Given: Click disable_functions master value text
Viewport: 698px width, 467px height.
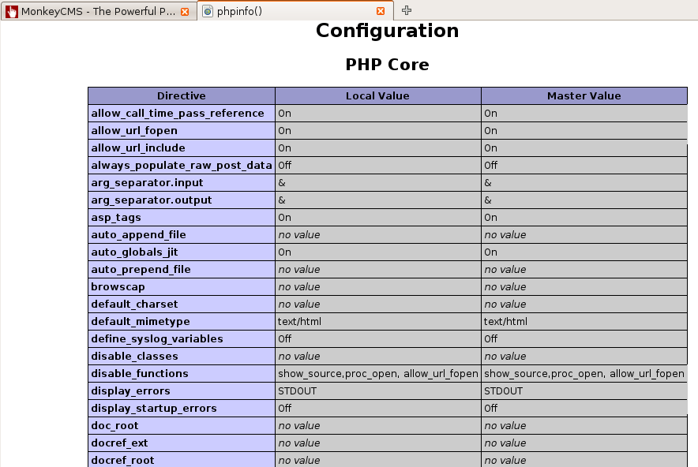Looking at the screenshot, I should [584, 374].
